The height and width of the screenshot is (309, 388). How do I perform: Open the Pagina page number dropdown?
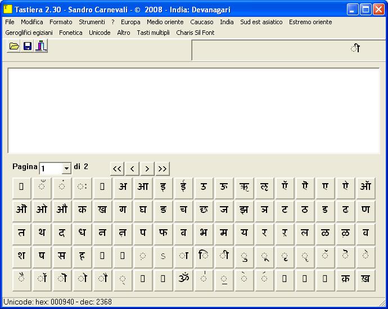tap(66, 169)
